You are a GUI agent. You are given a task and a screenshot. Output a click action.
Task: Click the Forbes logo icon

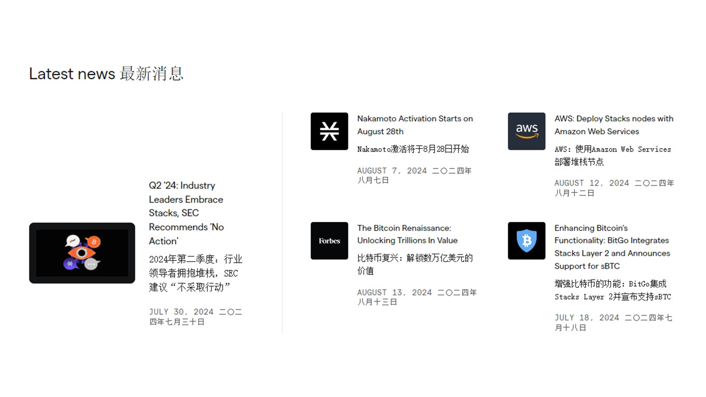(x=329, y=241)
